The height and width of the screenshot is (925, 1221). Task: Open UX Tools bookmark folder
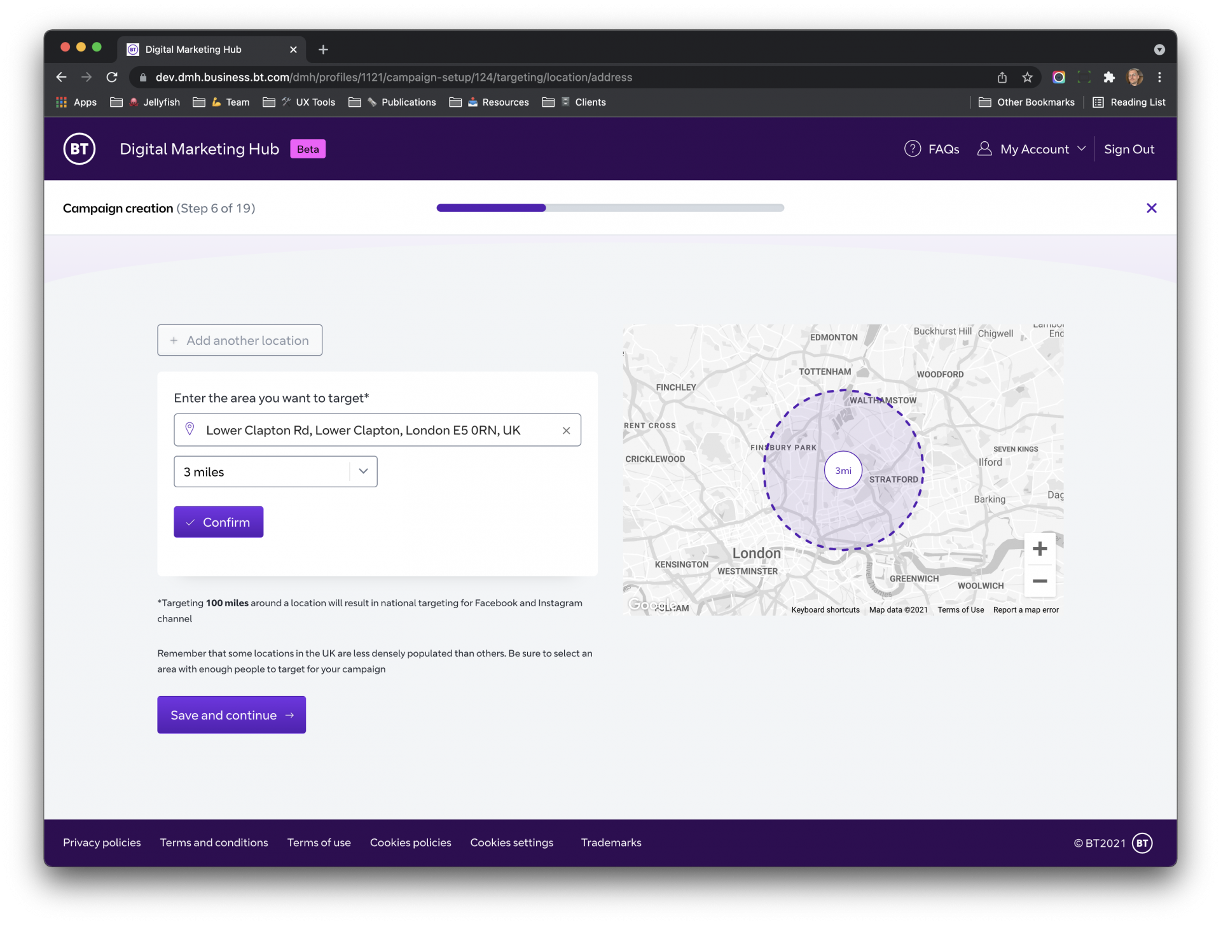[299, 102]
